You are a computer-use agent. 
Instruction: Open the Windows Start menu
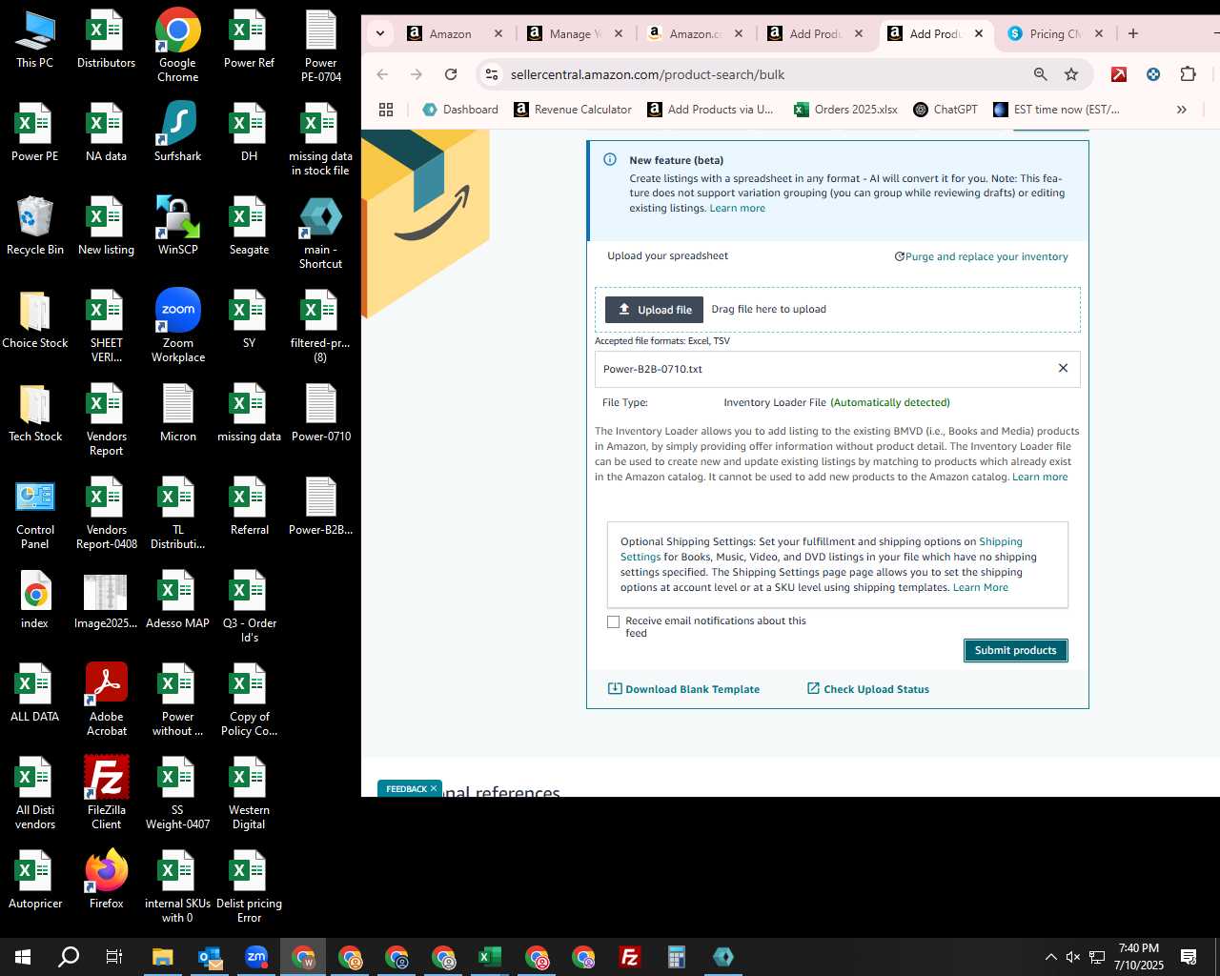pos(23,957)
